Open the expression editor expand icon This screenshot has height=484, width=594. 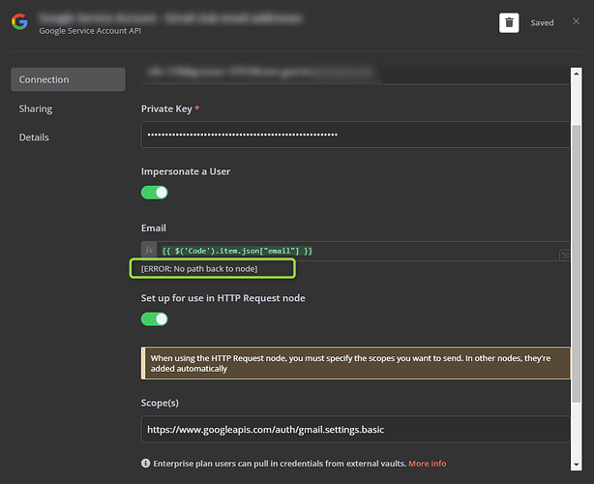(564, 256)
